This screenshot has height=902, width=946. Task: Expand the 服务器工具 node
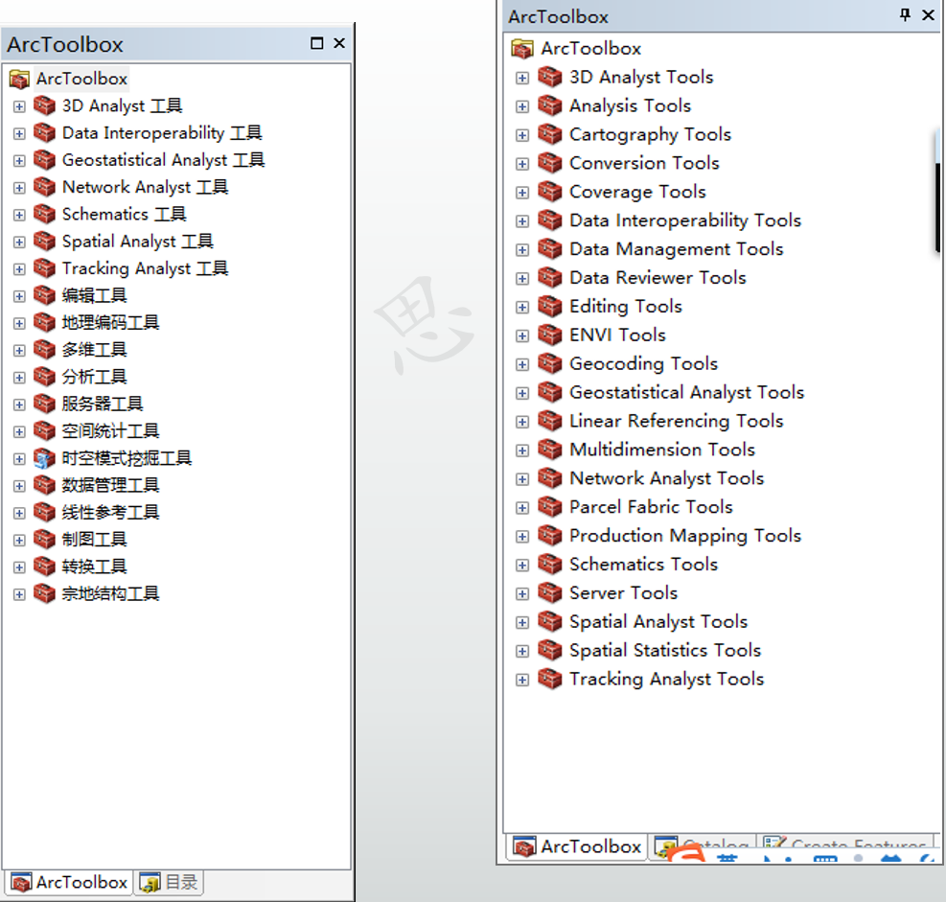click(x=19, y=405)
